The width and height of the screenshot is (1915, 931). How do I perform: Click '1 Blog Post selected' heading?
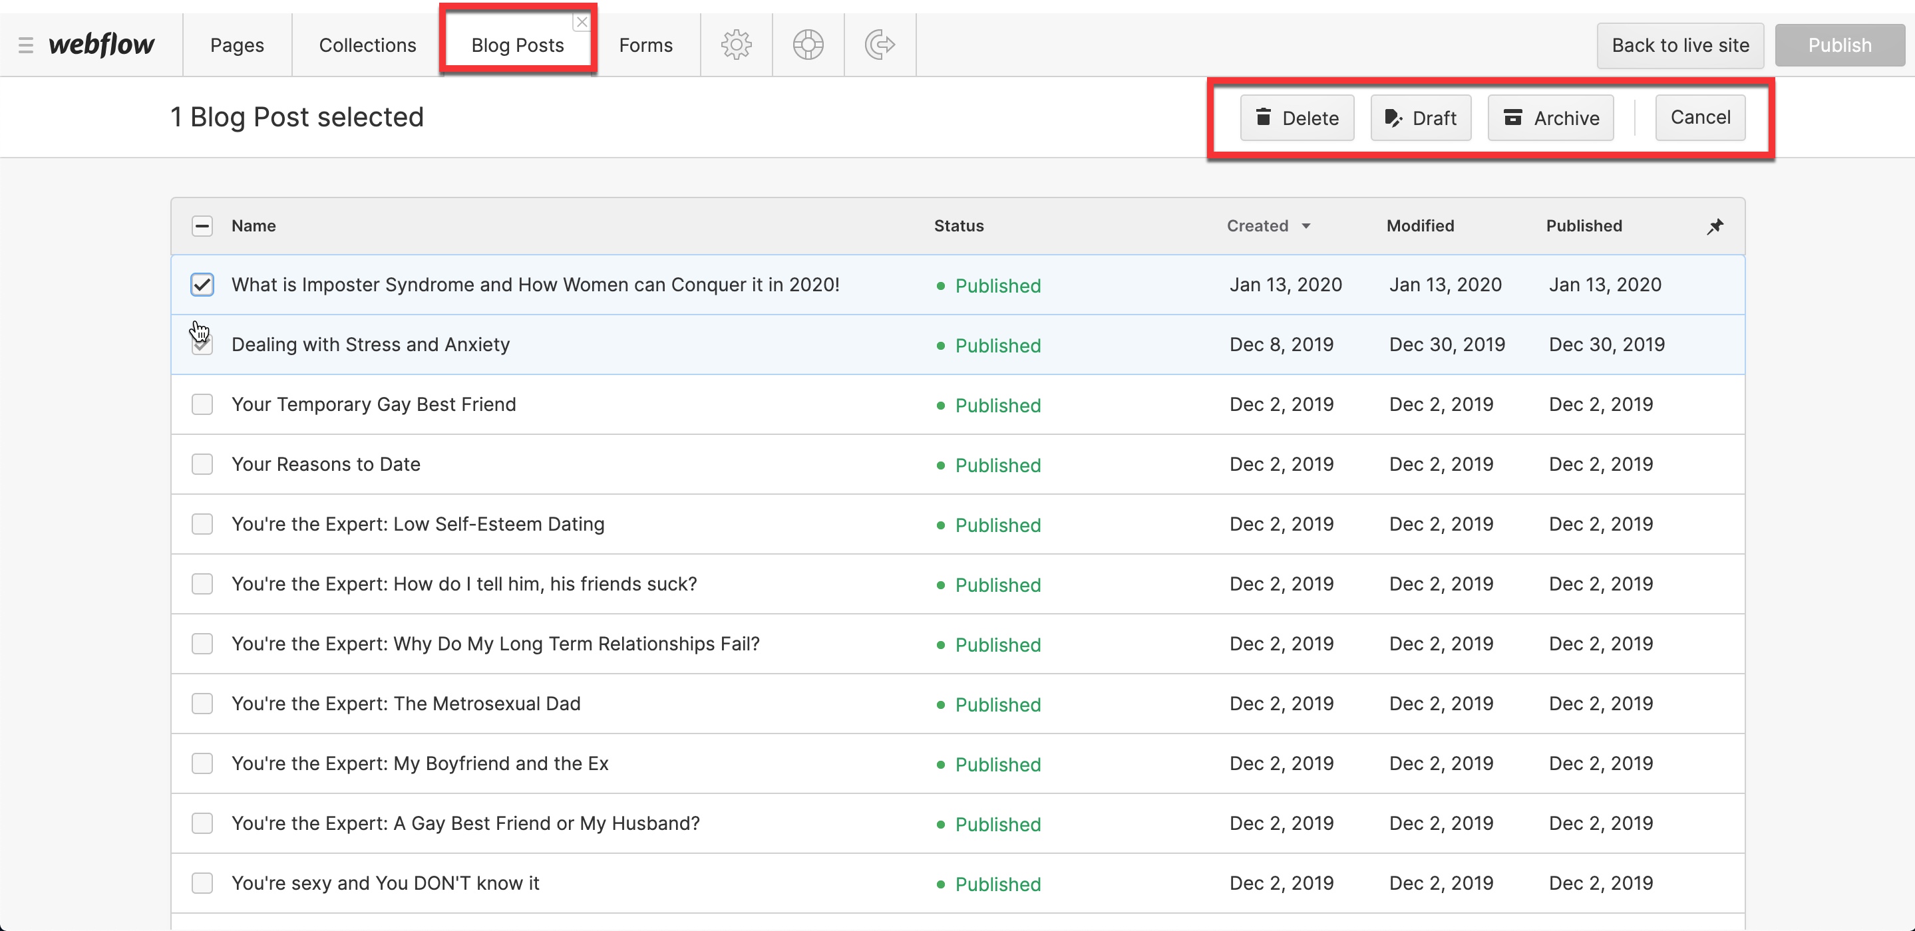pos(297,118)
